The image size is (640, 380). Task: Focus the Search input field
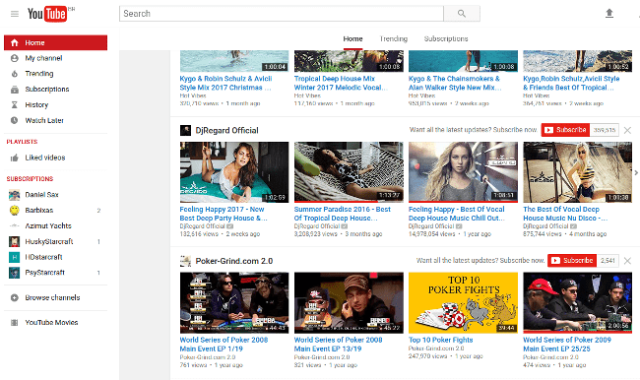tap(282, 14)
